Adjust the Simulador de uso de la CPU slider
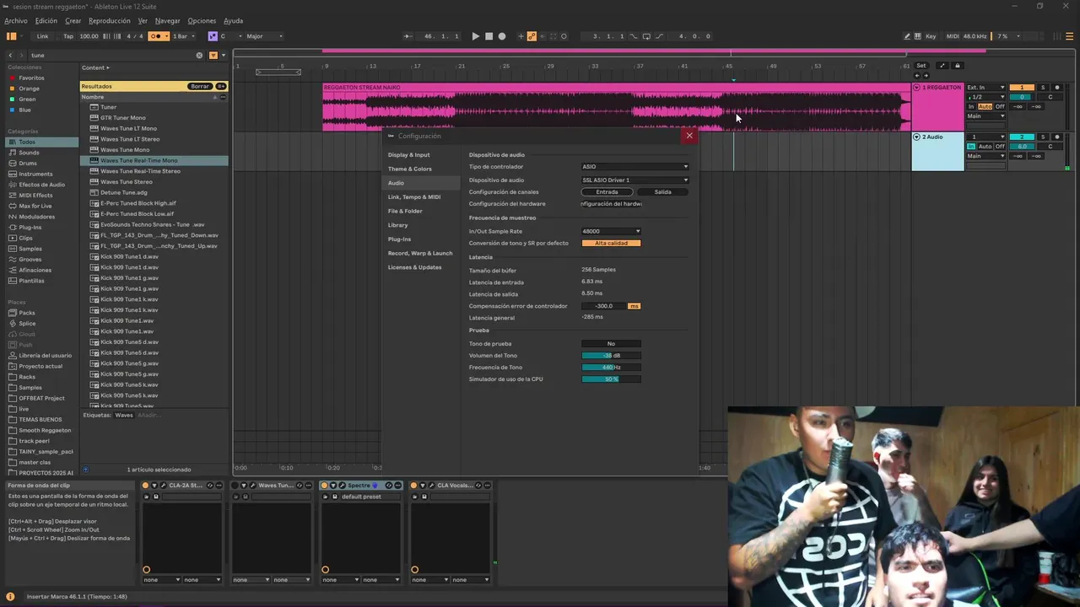Image resolution: width=1080 pixels, height=607 pixels. coord(611,379)
